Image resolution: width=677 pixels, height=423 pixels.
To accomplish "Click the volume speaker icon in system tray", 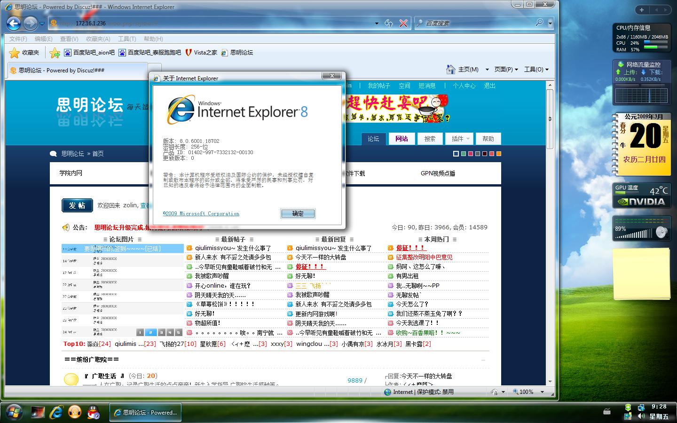I will pyautogui.click(x=641, y=416).
